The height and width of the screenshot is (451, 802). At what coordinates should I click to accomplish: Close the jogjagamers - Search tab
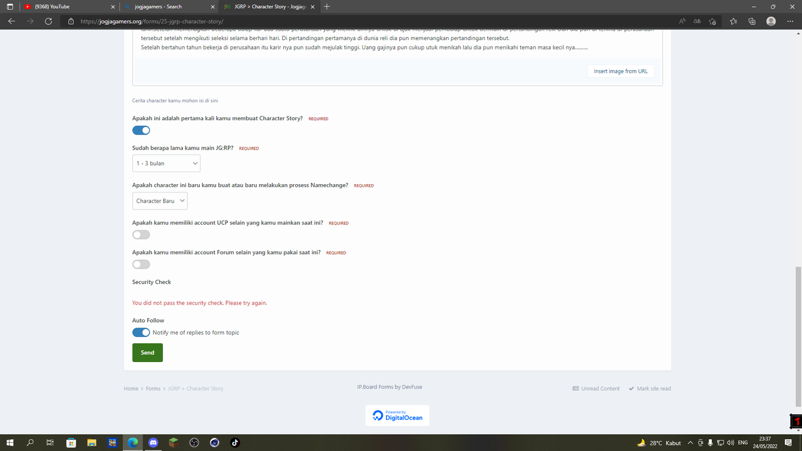coord(212,6)
